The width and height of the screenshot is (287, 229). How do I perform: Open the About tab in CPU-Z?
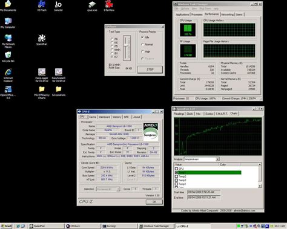tap(137, 117)
